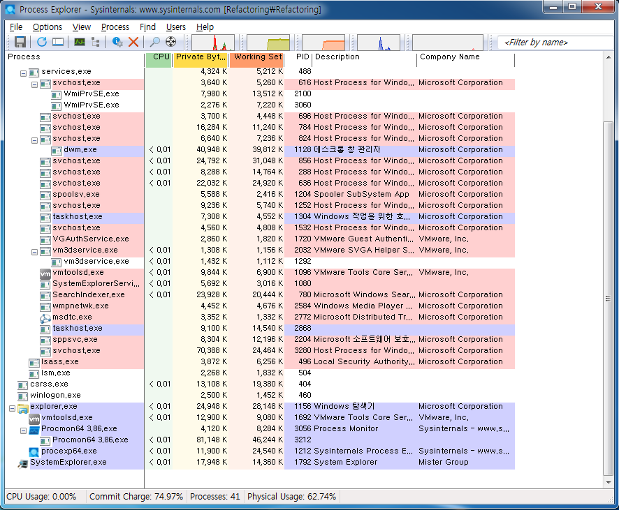Click the Find Handle or DLL binoculars icon
The image size is (619, 510).
154,42
